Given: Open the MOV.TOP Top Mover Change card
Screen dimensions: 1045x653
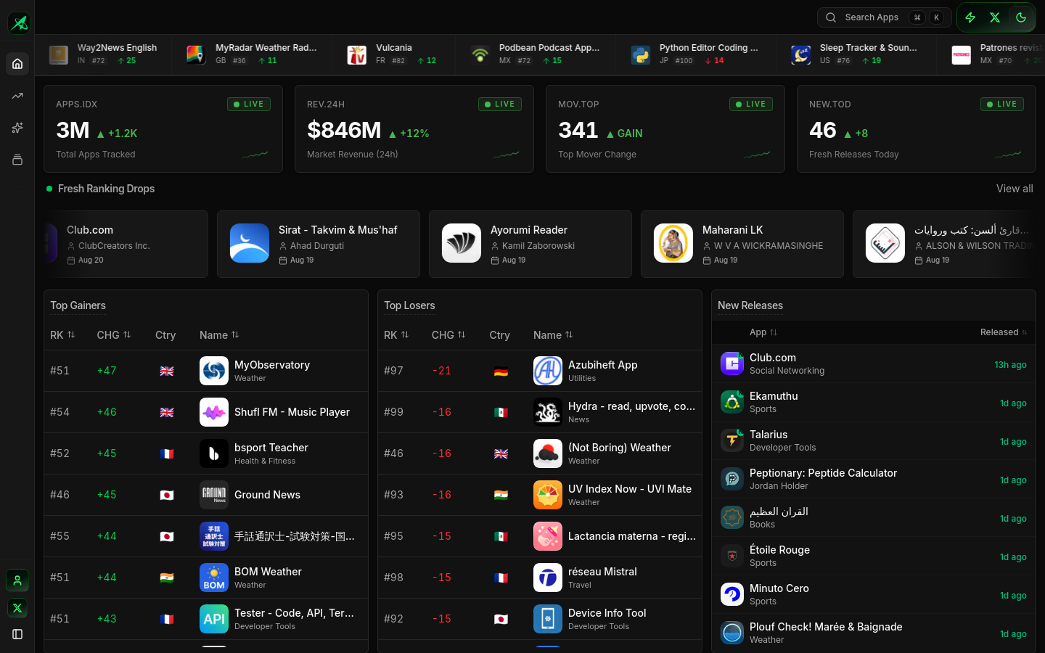Looking at the screenshot, I should 665,129.
